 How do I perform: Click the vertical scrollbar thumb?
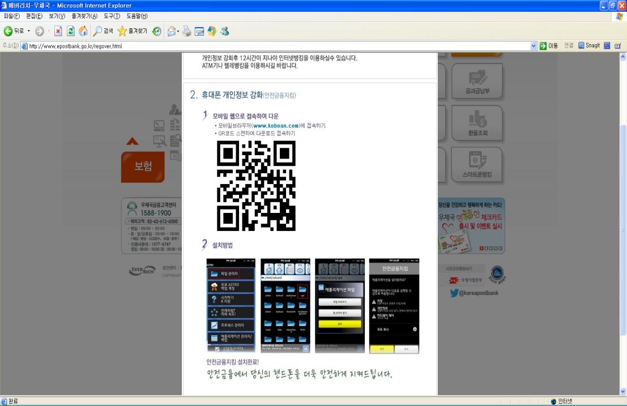click(x=622, y=230)
